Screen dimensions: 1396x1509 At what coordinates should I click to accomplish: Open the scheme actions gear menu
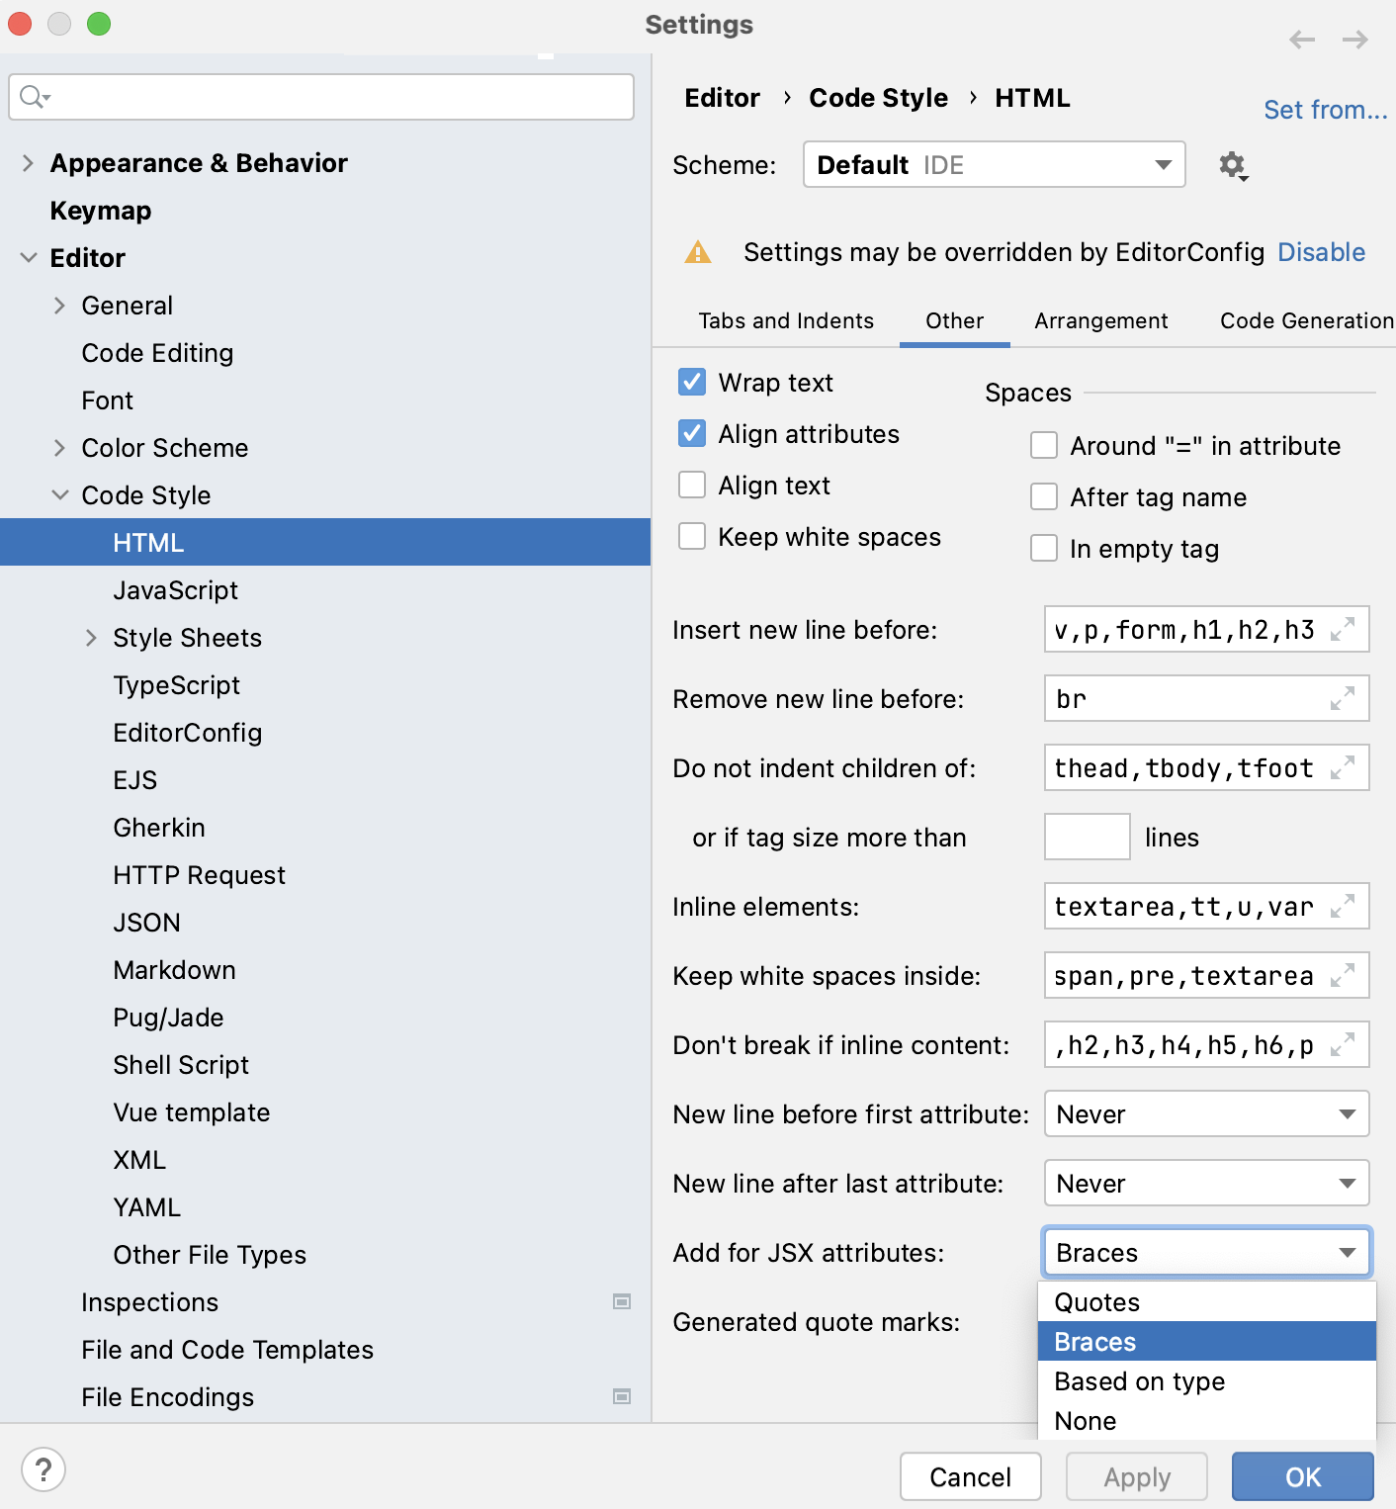(1233, 165)
